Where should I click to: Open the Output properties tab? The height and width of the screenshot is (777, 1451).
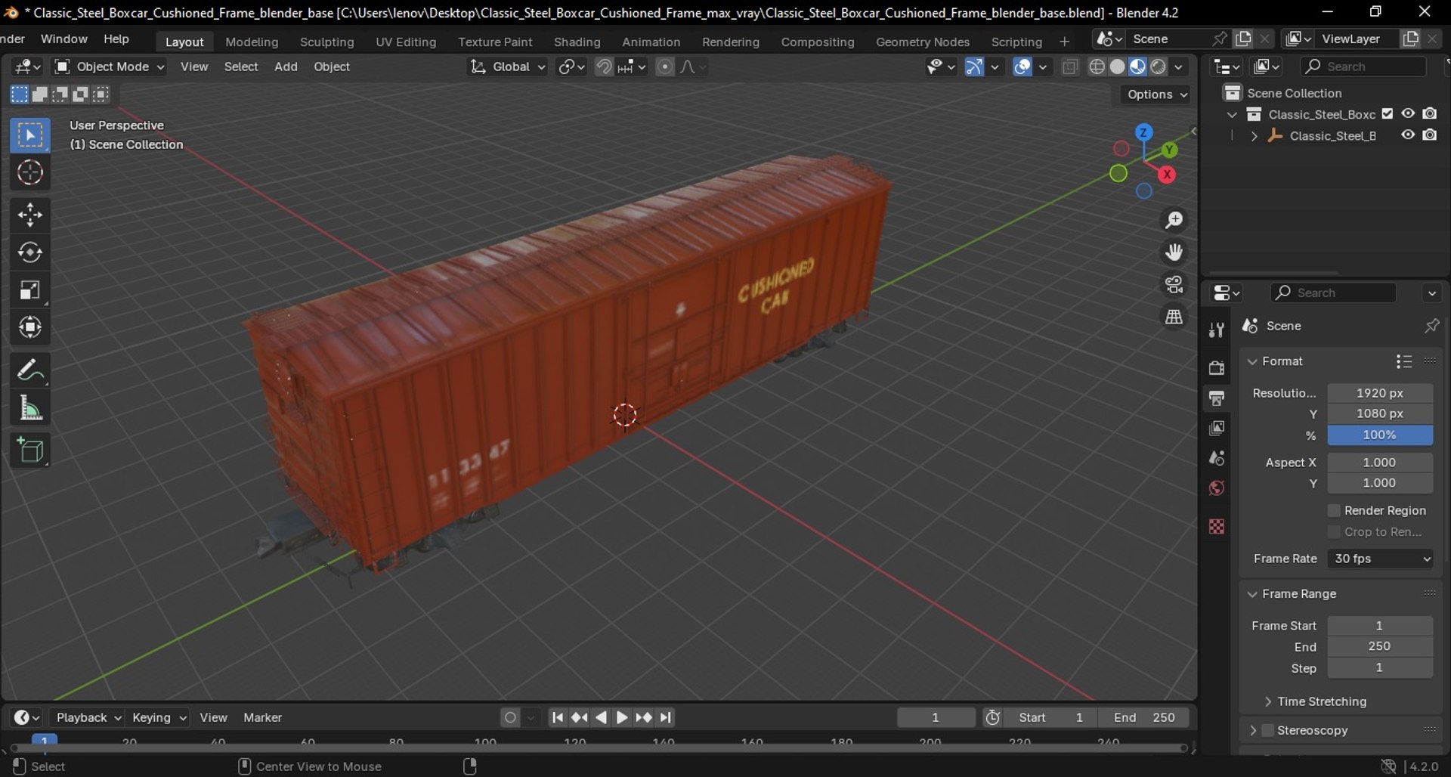pos(1216,398)
